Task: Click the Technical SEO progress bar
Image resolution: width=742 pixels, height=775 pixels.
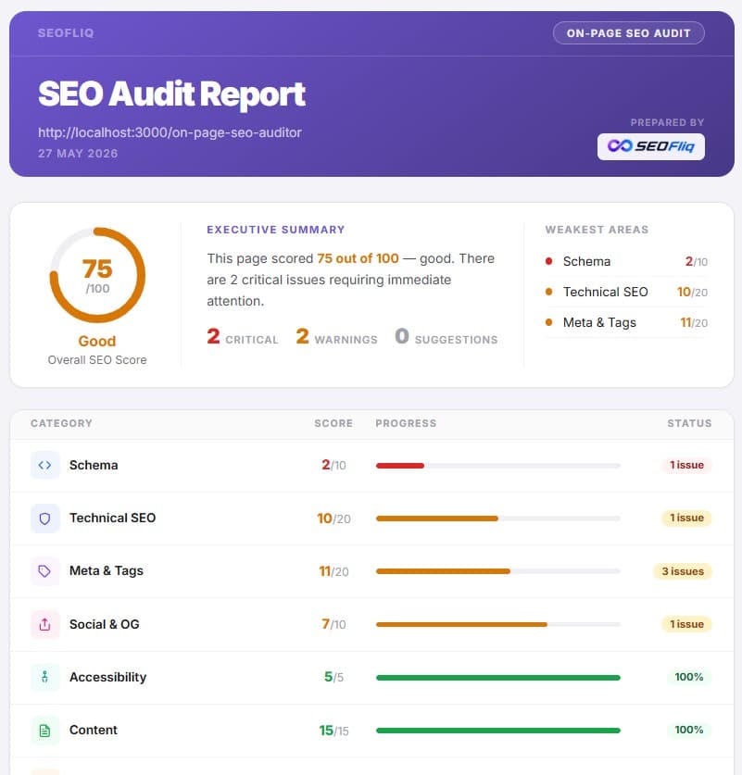Action: (497, 519)
